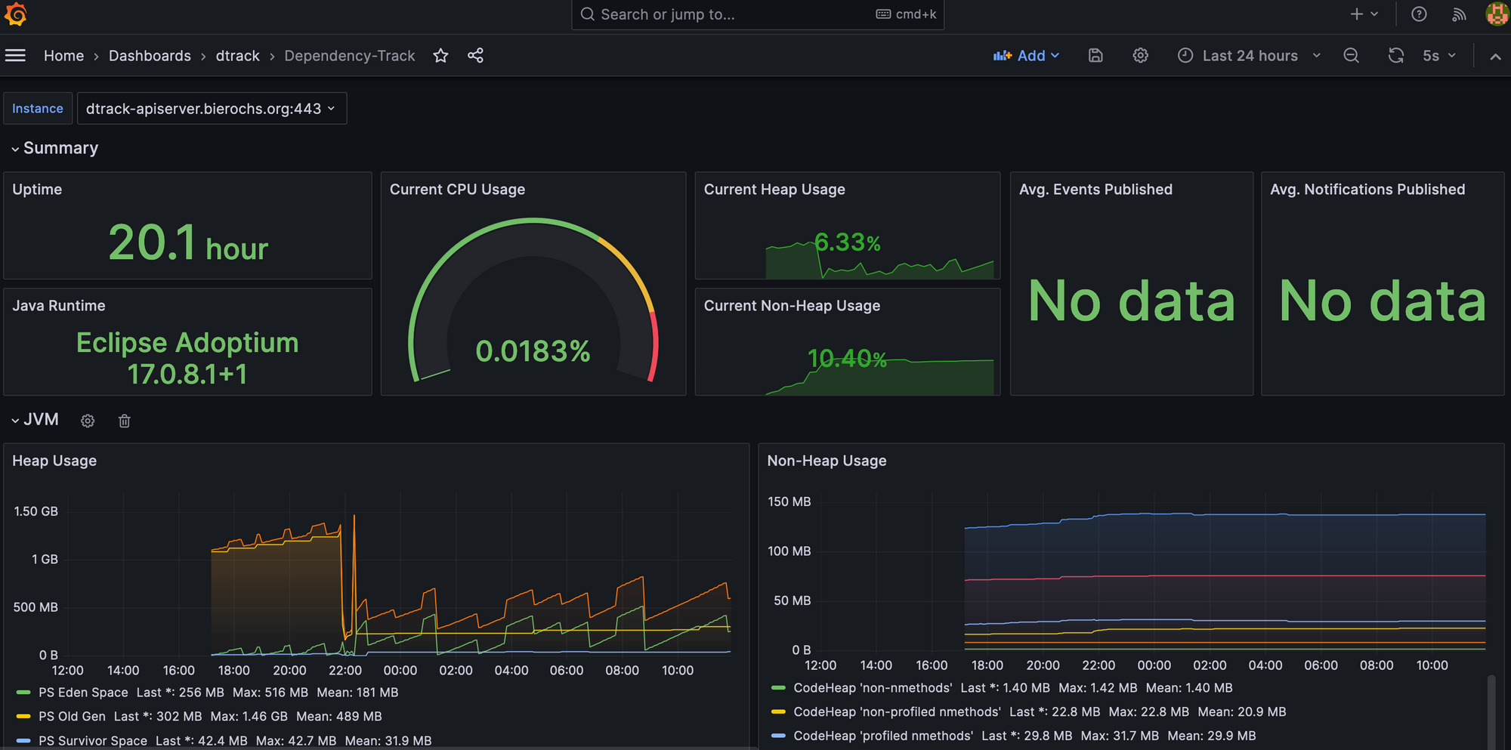The image size is (1511, 750).
Task: Open the dtrack folder breadcrumb
Action: pyautogui.click(x=237, y=56)
